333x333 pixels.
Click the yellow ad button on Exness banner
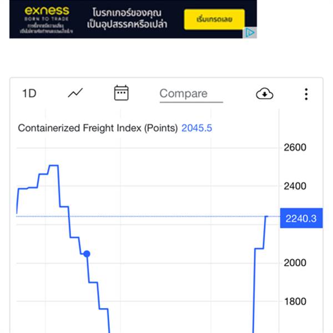214,19
